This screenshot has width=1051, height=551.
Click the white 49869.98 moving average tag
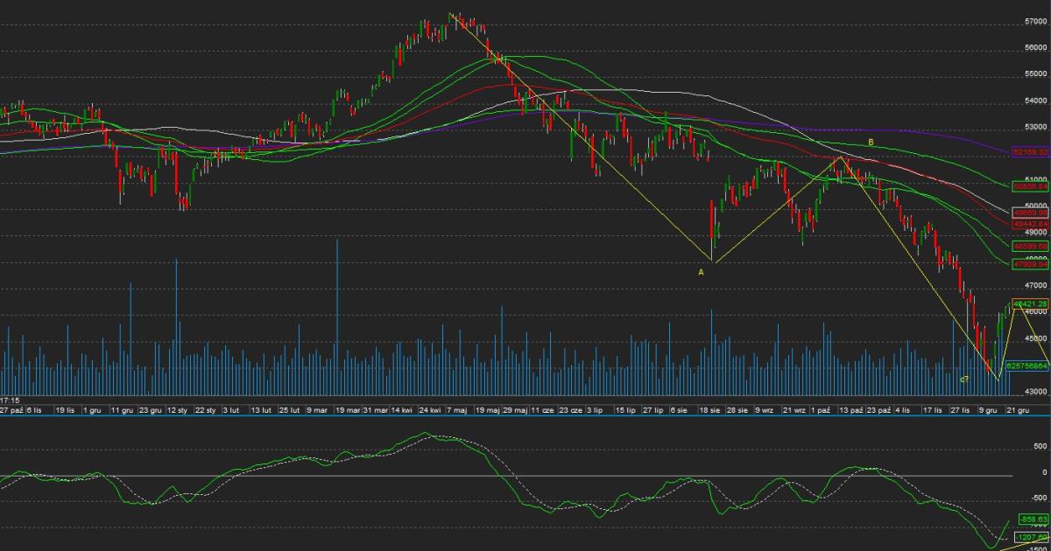tap(1030, 213)
